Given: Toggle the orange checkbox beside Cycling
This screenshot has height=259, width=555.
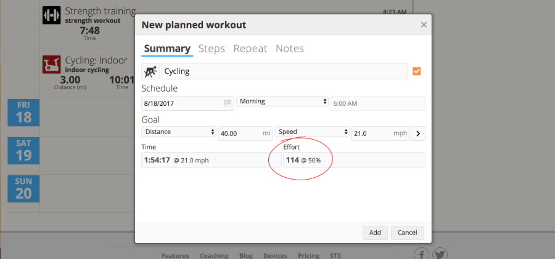Looking at the screenshot, I should (417, 71).
